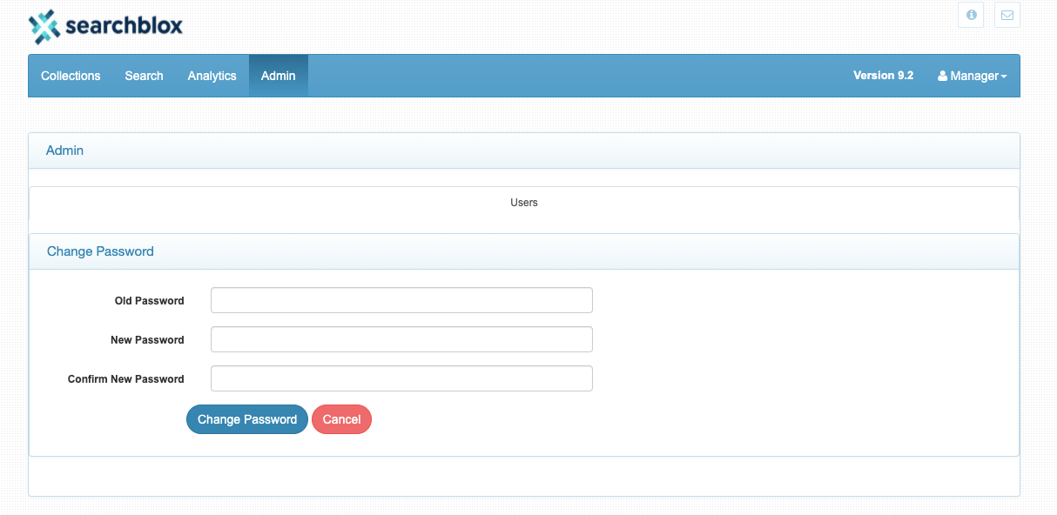The width and height of the screenshot is (1057, 515).
Task: Switch to the Analytics section
Action: point(212,76)
